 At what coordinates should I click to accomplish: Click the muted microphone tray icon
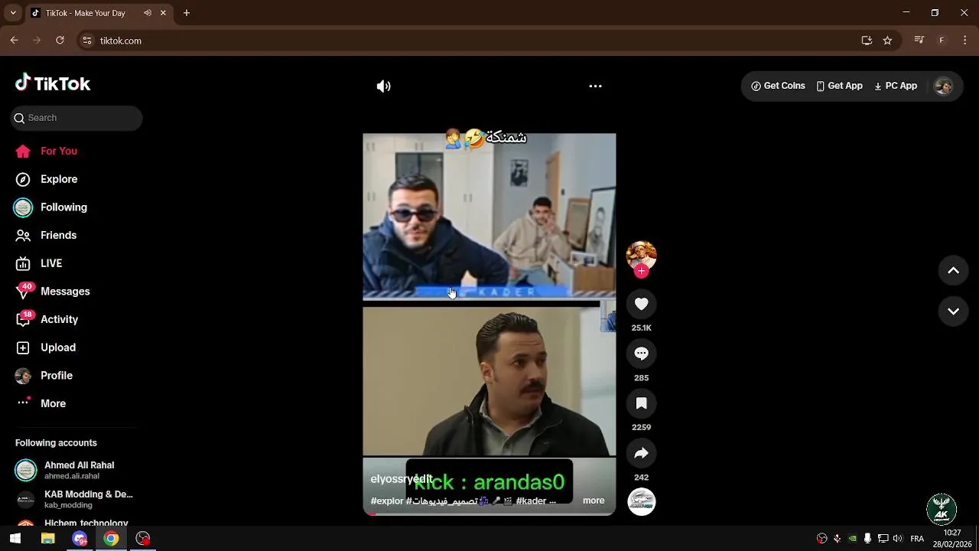pyautogui.click(x=837, y=539)
